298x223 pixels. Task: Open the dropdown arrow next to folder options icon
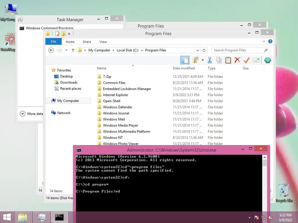(203, 60)
